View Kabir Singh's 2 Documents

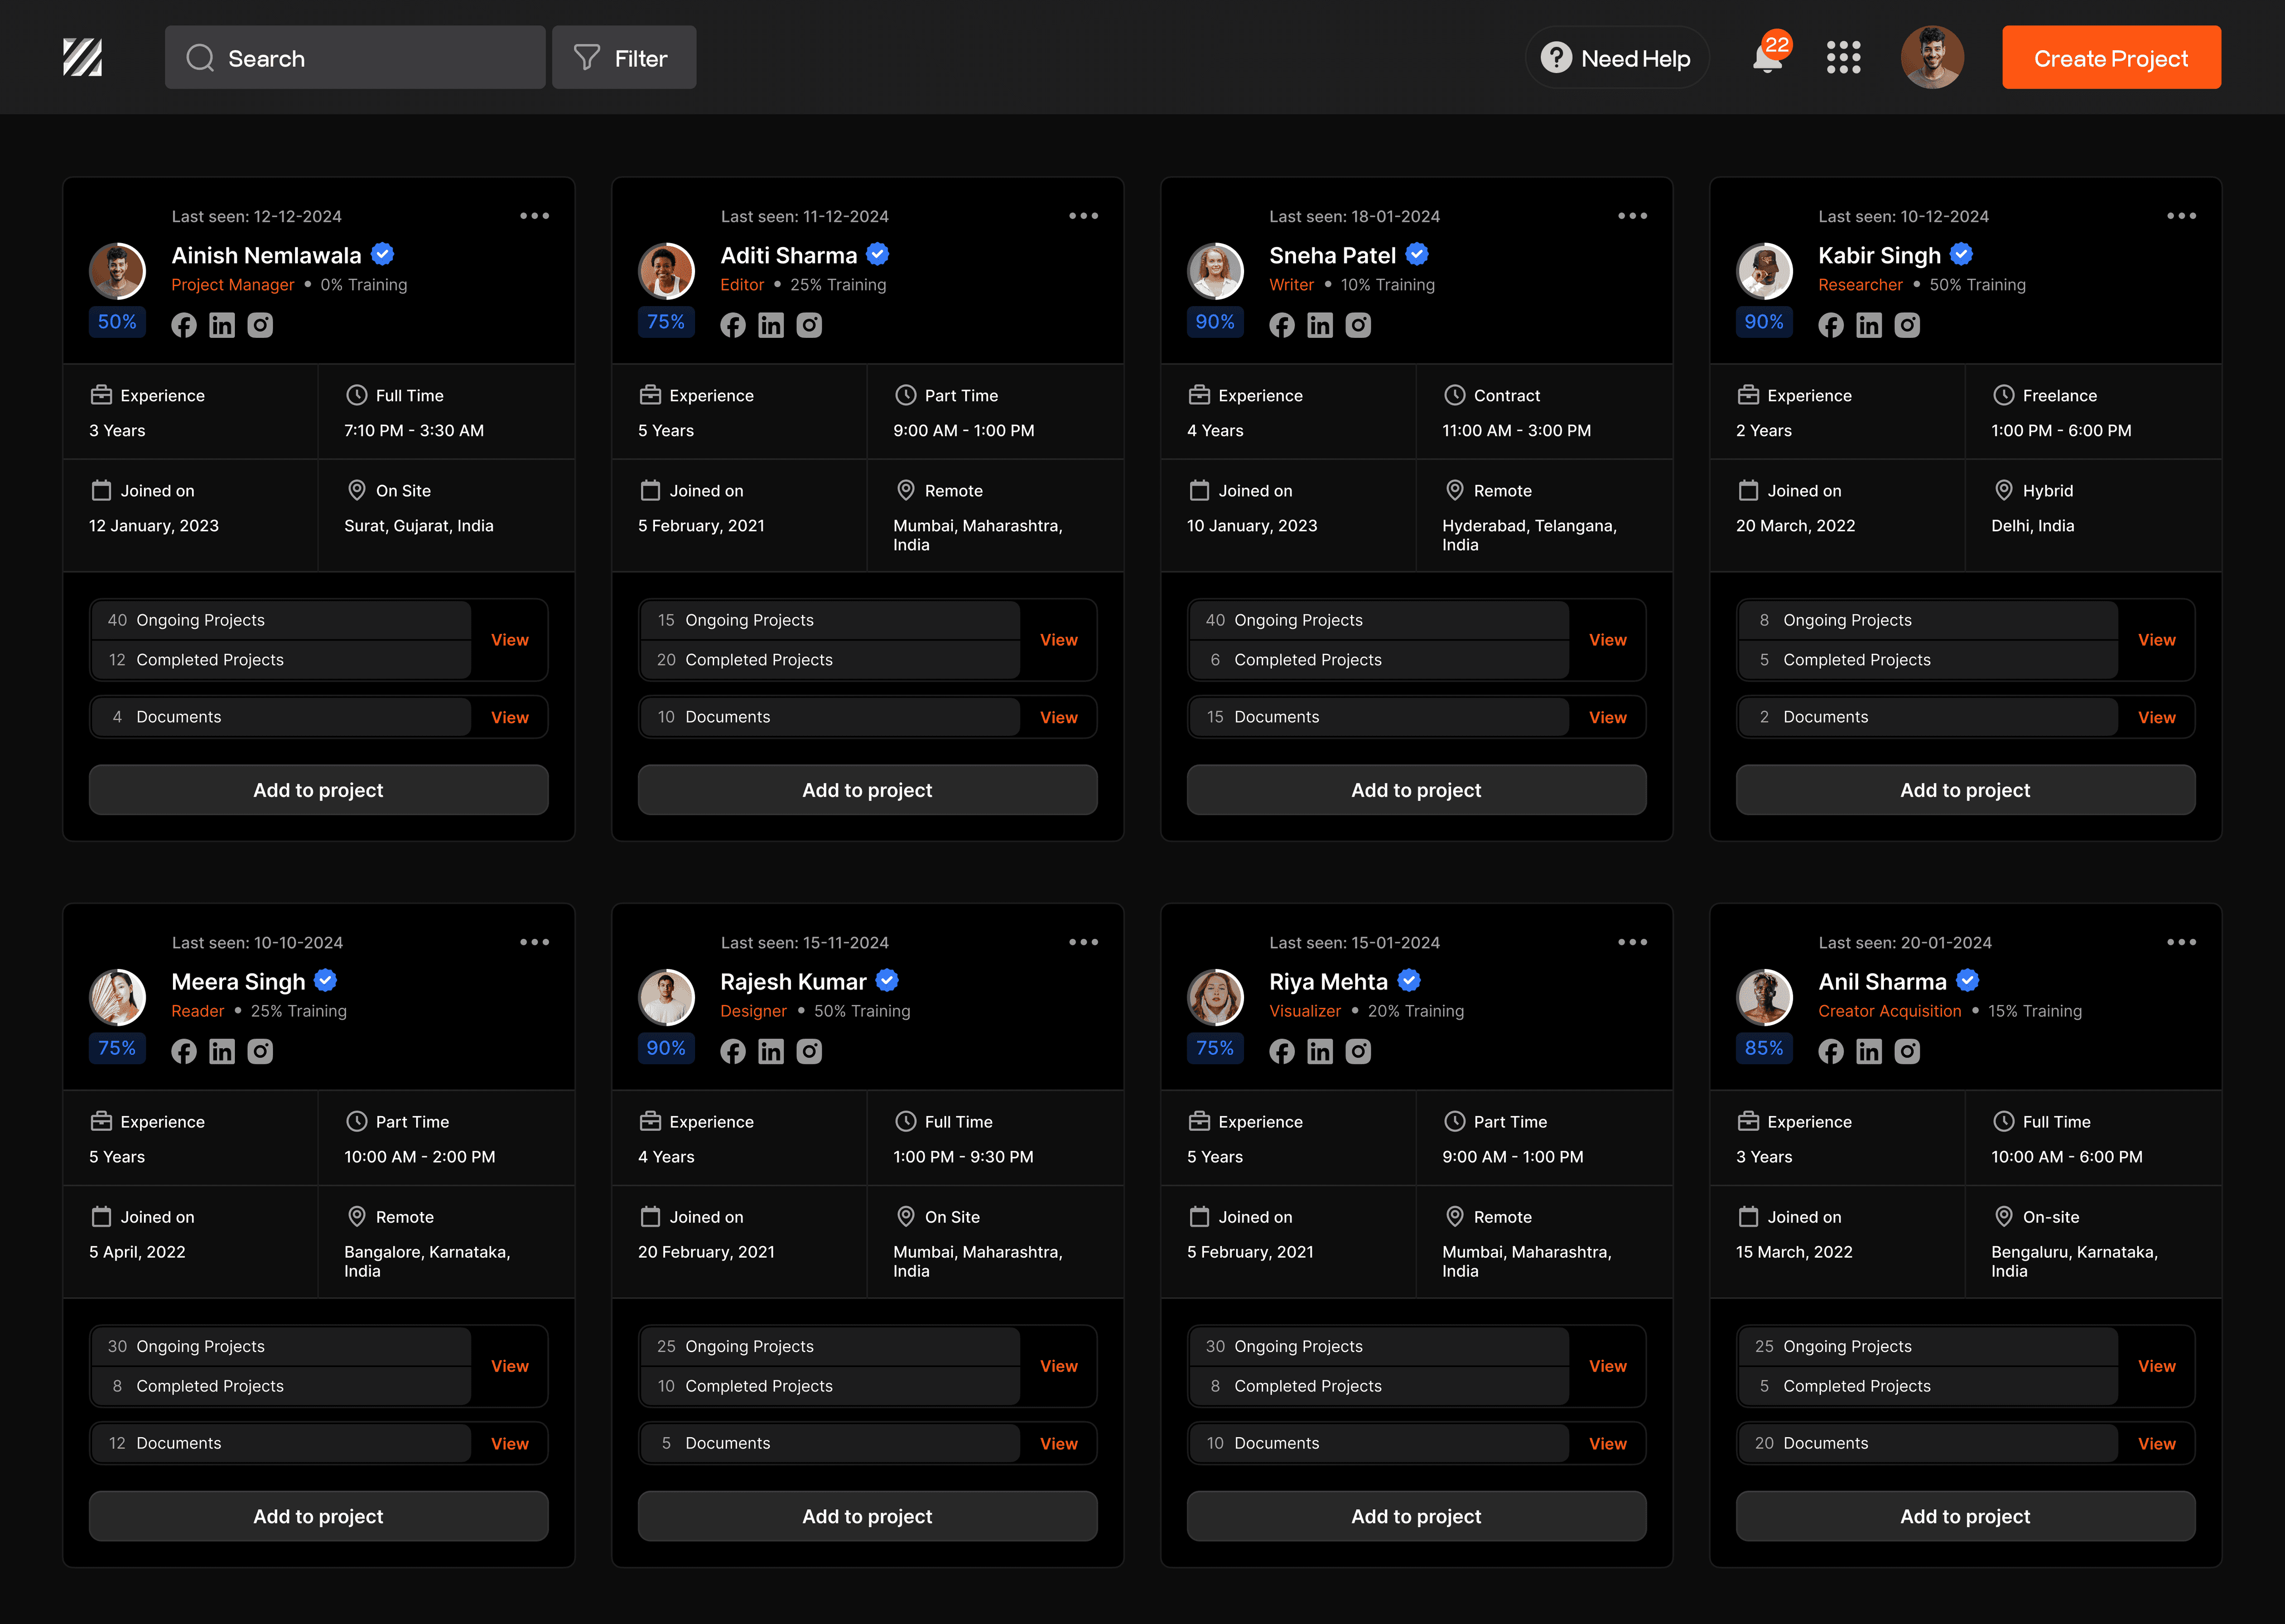pos(2156,717)
